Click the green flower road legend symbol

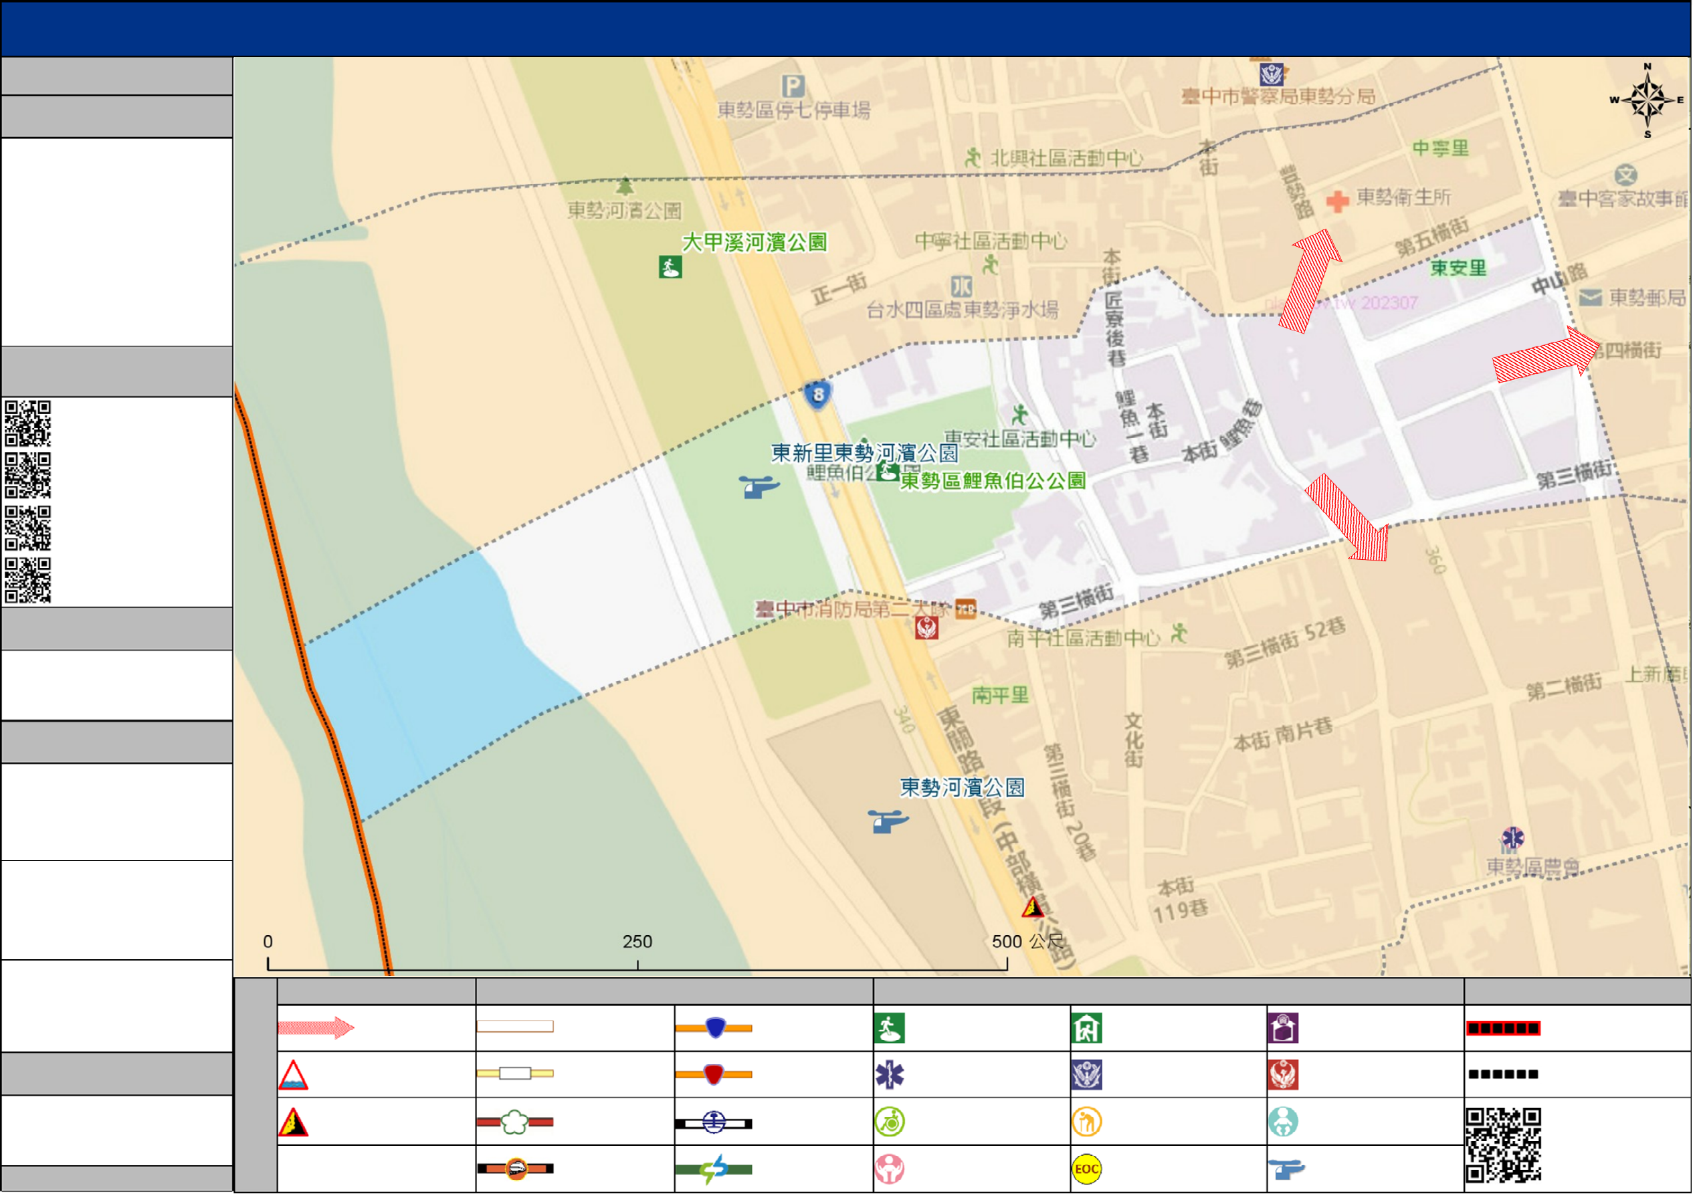point(515,1124)
